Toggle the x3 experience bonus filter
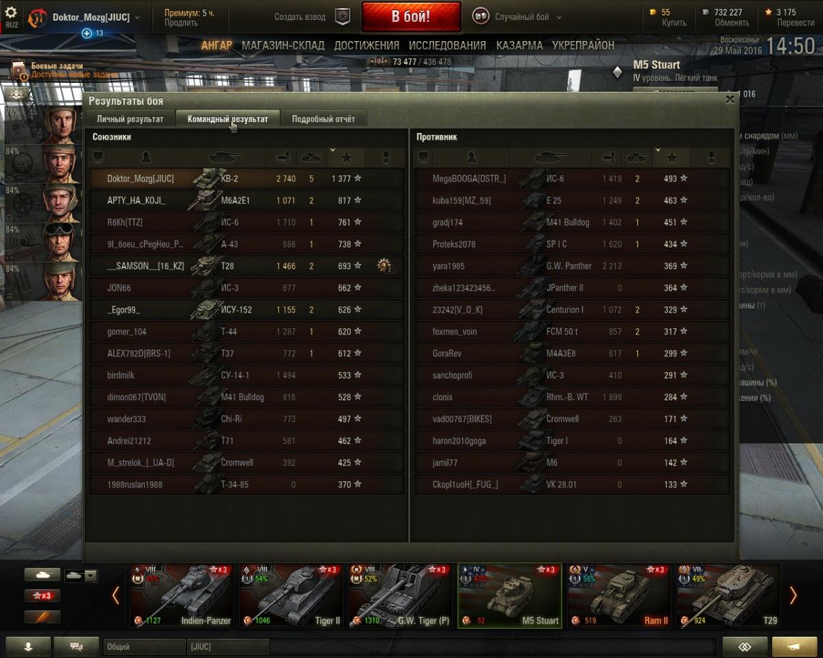This screenshot has width=823, height=658. pos(42,596)
